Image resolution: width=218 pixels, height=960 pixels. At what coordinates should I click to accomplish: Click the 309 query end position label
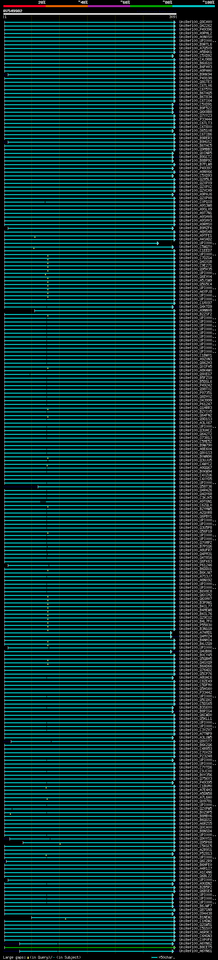pos(172,17)
